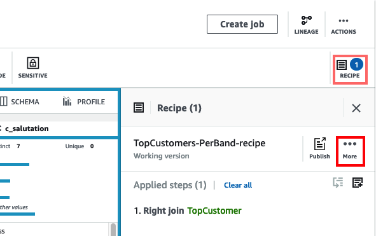Click the Create job button
The height and width of the screenshot is (236, 376).
(x=242, y=24)
